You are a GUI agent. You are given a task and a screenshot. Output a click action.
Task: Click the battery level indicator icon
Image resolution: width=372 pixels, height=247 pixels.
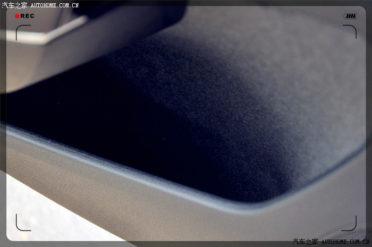pos(350,16)
